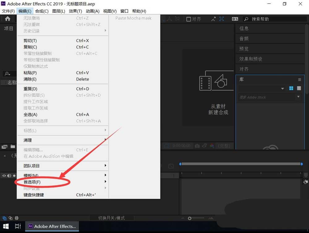309x233 pixels.
Task: Click the project panel search magnifier icon
Action: pos(7,73)
